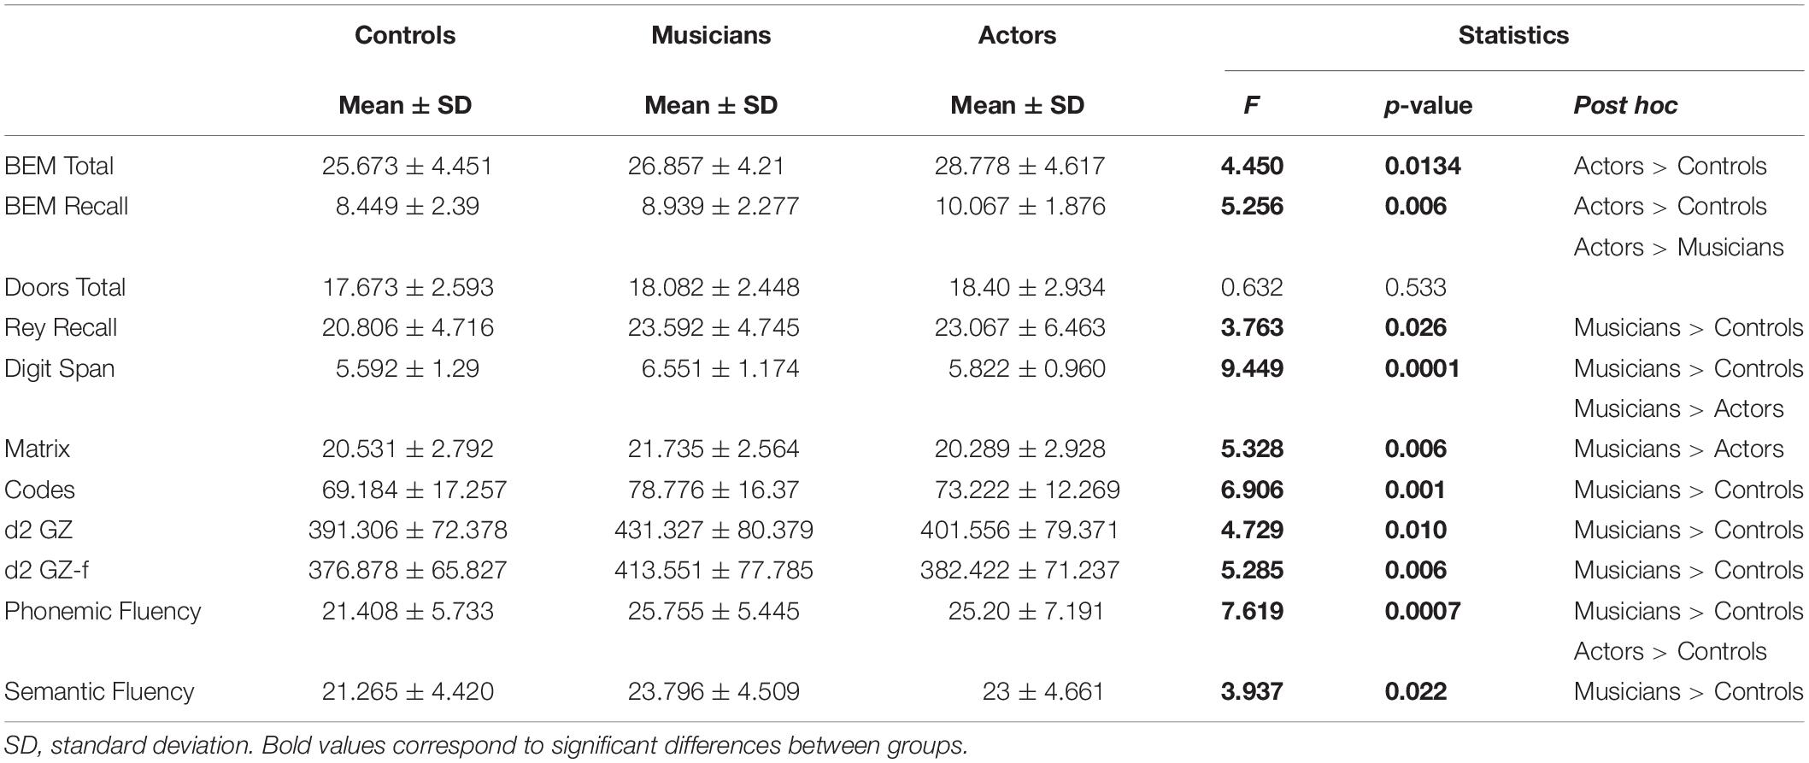
Task: Click the Musicians column header
Action: point(711,35)
